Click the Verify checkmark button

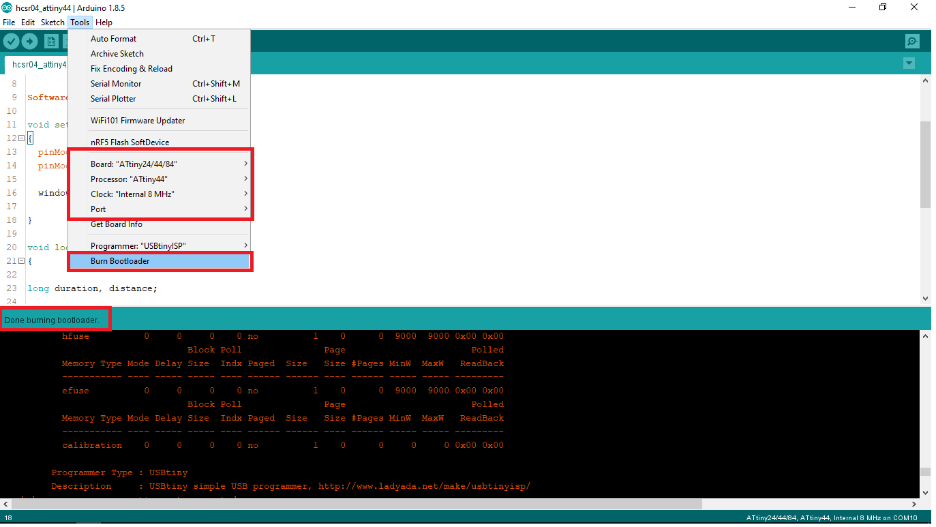(x=10, y=41)
